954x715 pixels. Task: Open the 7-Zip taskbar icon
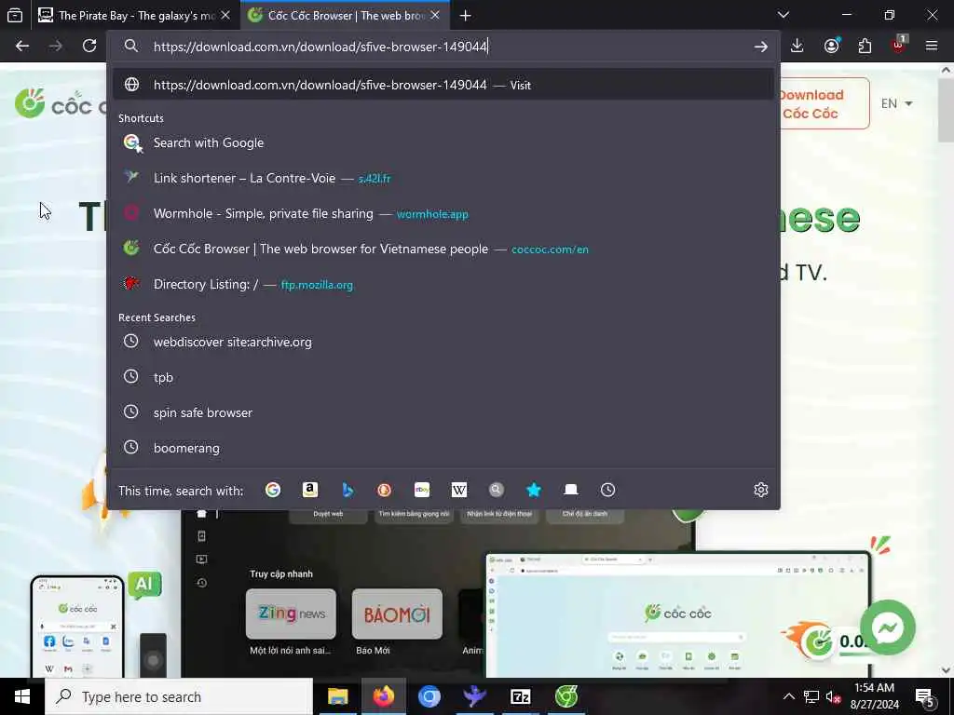(x=520, y=696)
